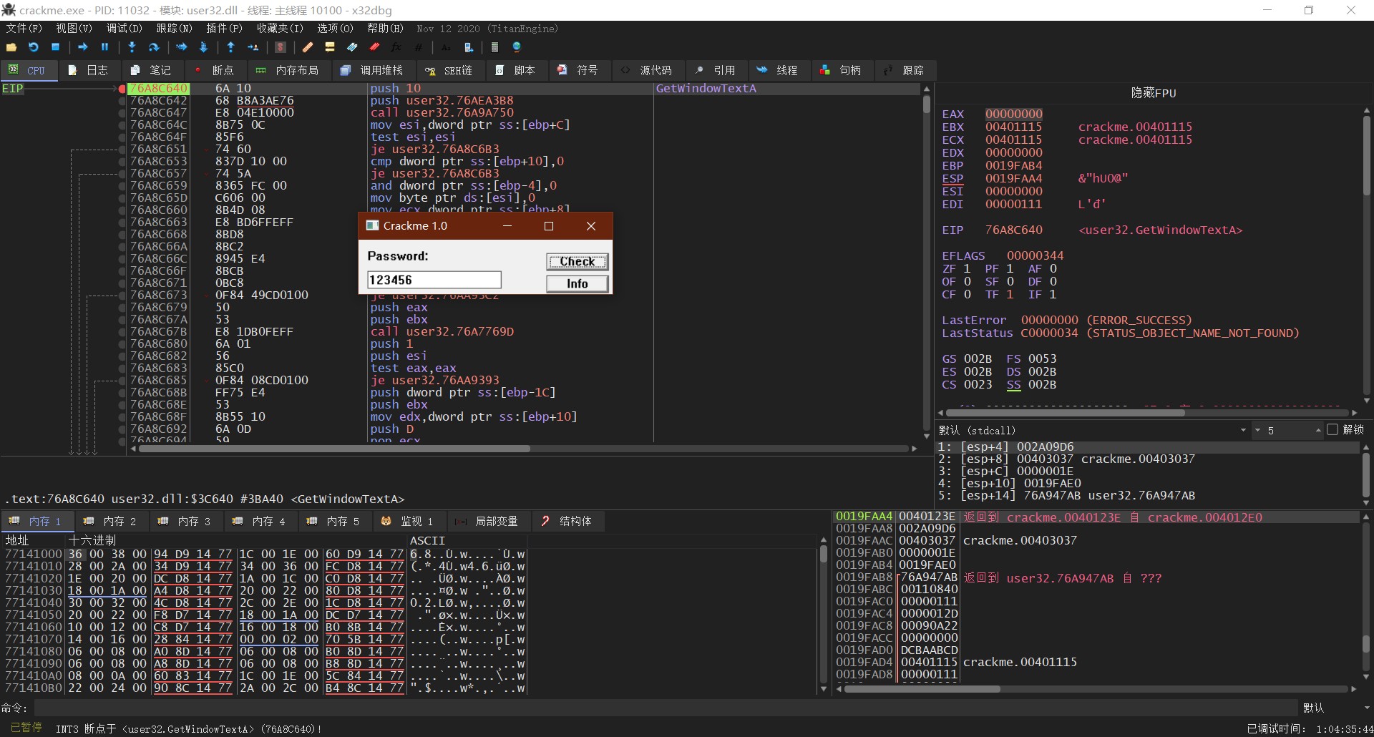Viewport: 1374px width, 737px height.
Task: Step into with the down-arrow icon
Action: coord(132,47)
